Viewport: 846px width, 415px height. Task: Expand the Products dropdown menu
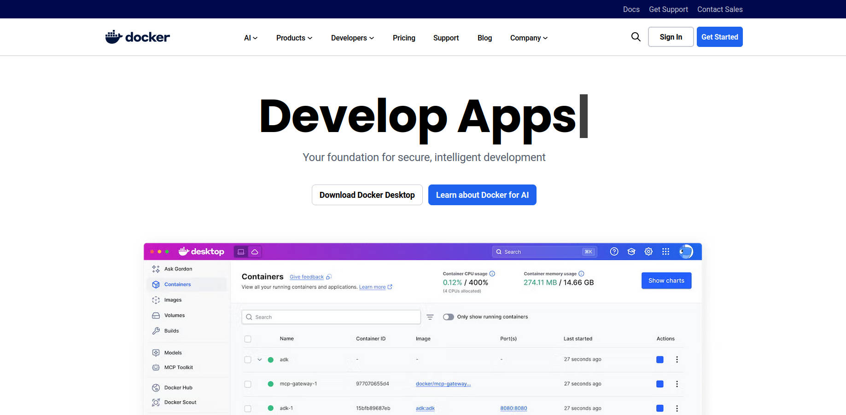click(294, 38)
